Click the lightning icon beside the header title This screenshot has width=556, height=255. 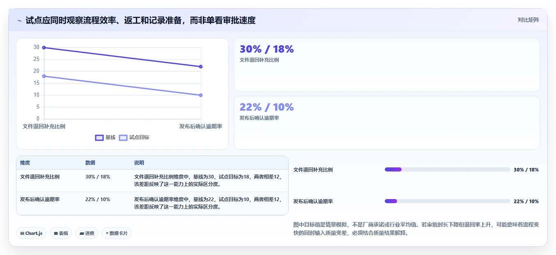coord(20,21)
